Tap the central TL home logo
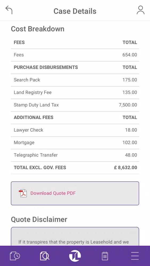Image resolution: width=150 pixels, height=266 pixels. pos(75,256)
